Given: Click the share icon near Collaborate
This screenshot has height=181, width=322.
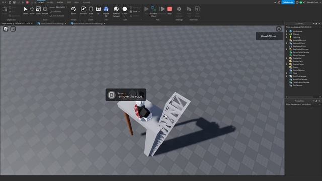Looking at the screenshot, I should [x=304, y=2].
